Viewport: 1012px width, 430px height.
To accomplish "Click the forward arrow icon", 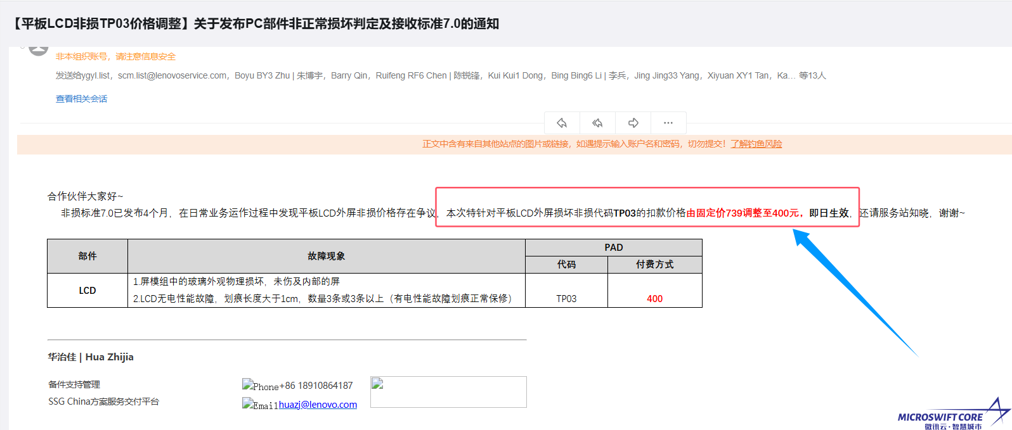I will coord(633,123).
